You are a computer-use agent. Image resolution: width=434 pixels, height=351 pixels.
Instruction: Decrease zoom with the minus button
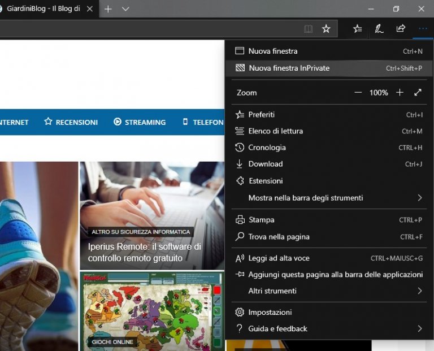358,93
